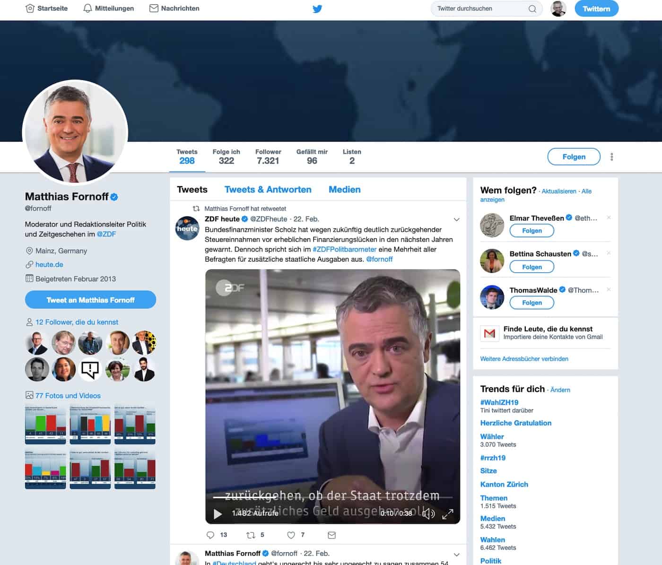
Task: Open ThomasWalde's profile avatar
Action: (492, 297)
